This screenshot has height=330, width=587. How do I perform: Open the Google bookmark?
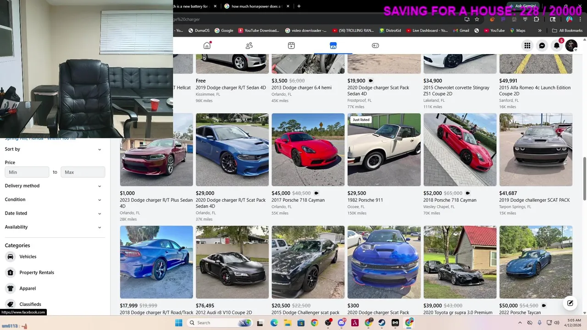tap(224, 31)
